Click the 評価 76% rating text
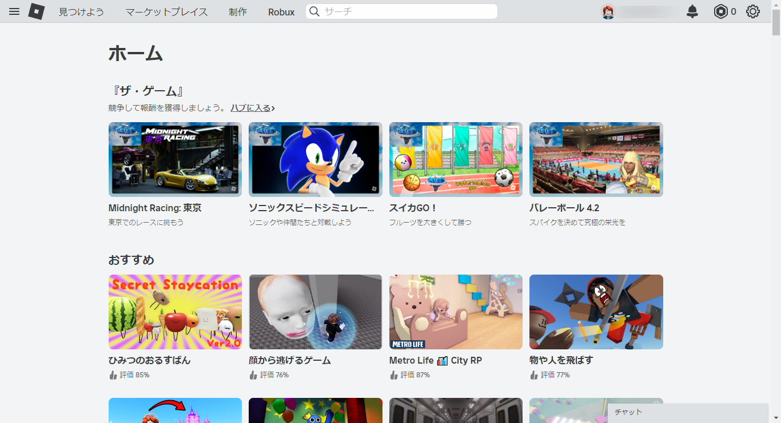 (x=275, y=375)
